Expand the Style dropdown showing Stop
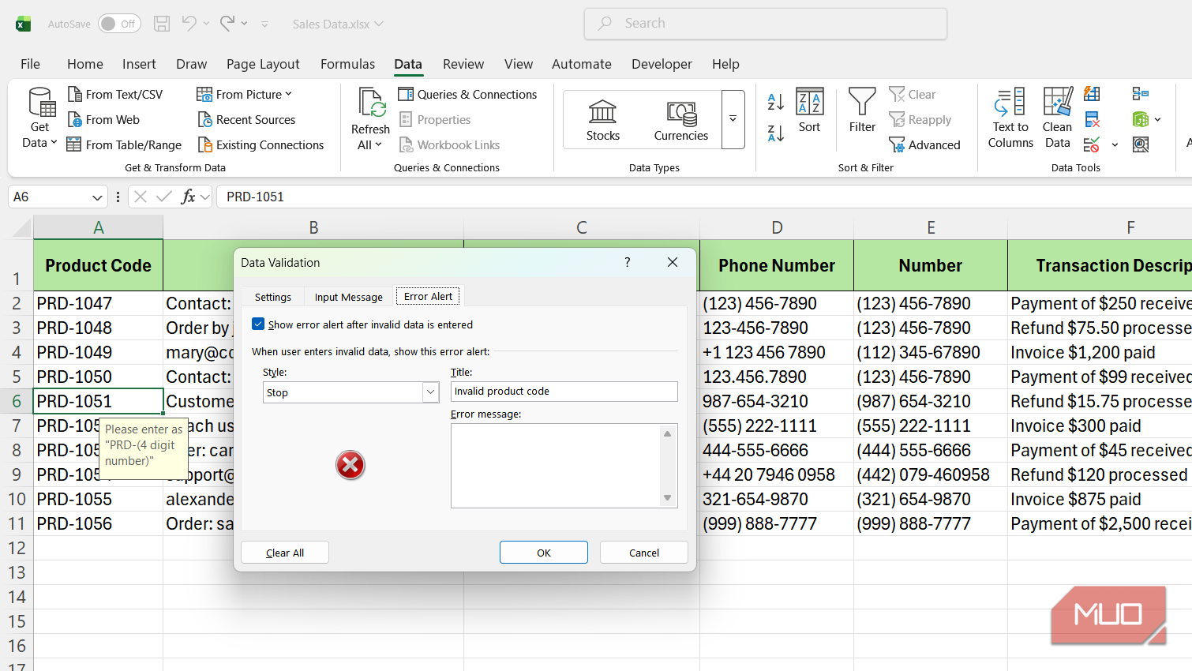 (x=430, y=392)
